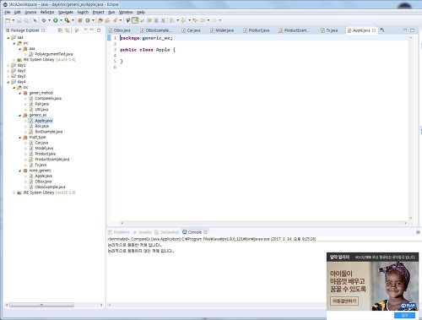This screenshot has height=320, width=422.
Task: Expand the day3 project
Action: pos(8,76)
